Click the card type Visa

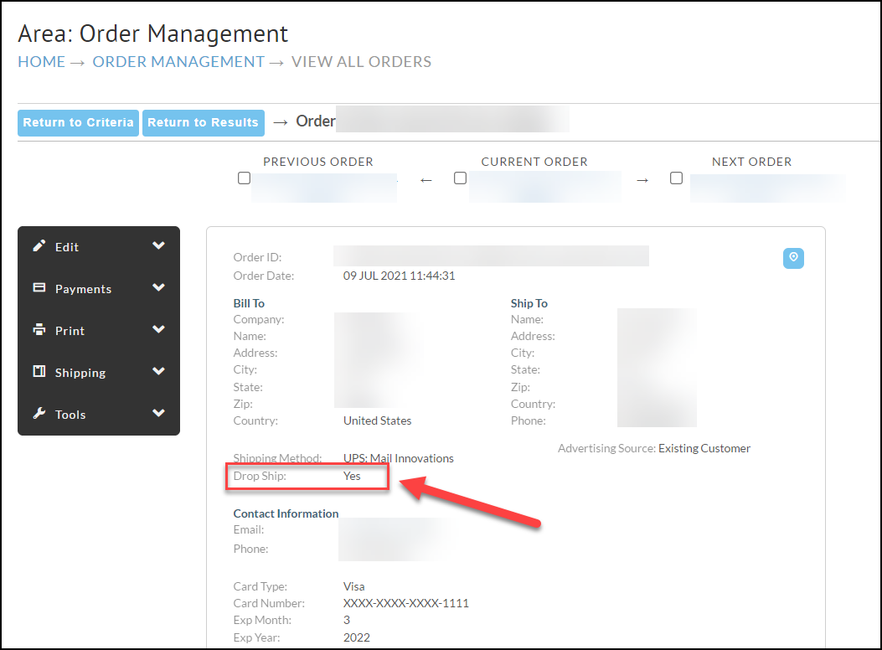pyautogui.click(x=353, y=586)
